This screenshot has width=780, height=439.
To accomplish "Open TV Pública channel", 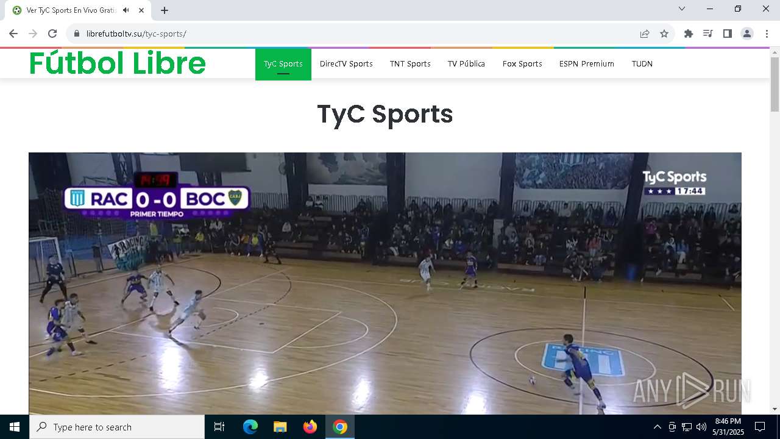I will point(466,64).
